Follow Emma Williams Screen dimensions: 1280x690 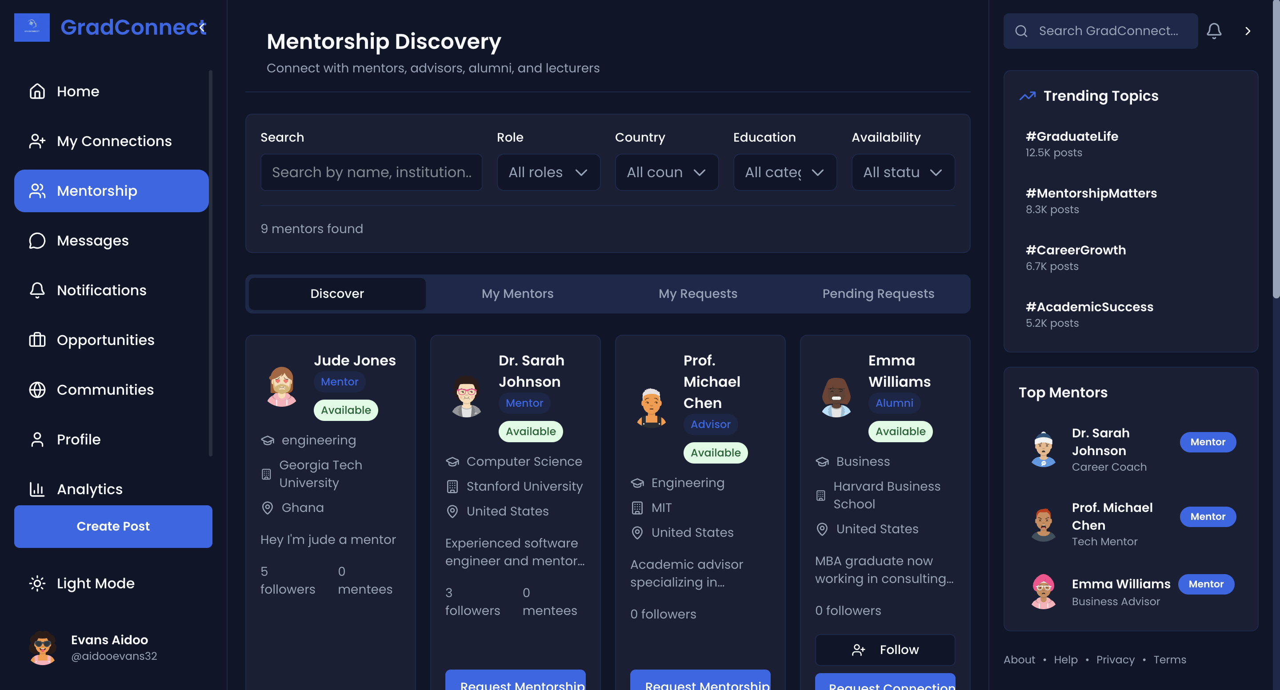[x=884, y=649]
